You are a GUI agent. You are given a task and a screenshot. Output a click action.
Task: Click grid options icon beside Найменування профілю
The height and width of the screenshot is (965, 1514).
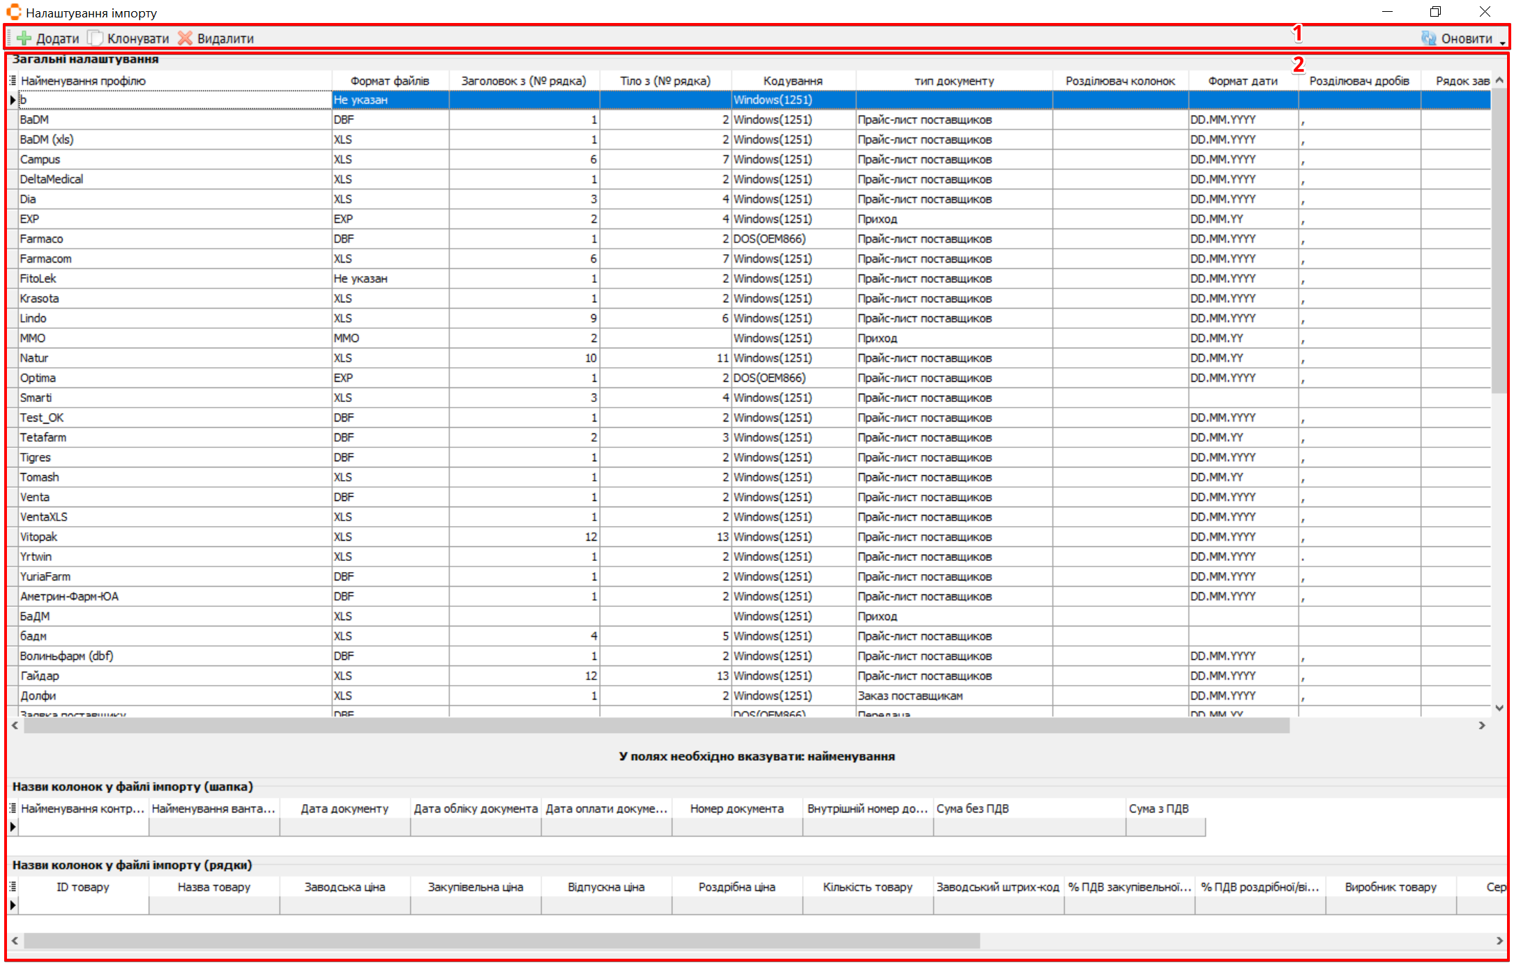pyautogui.click(x=13, y=81)
